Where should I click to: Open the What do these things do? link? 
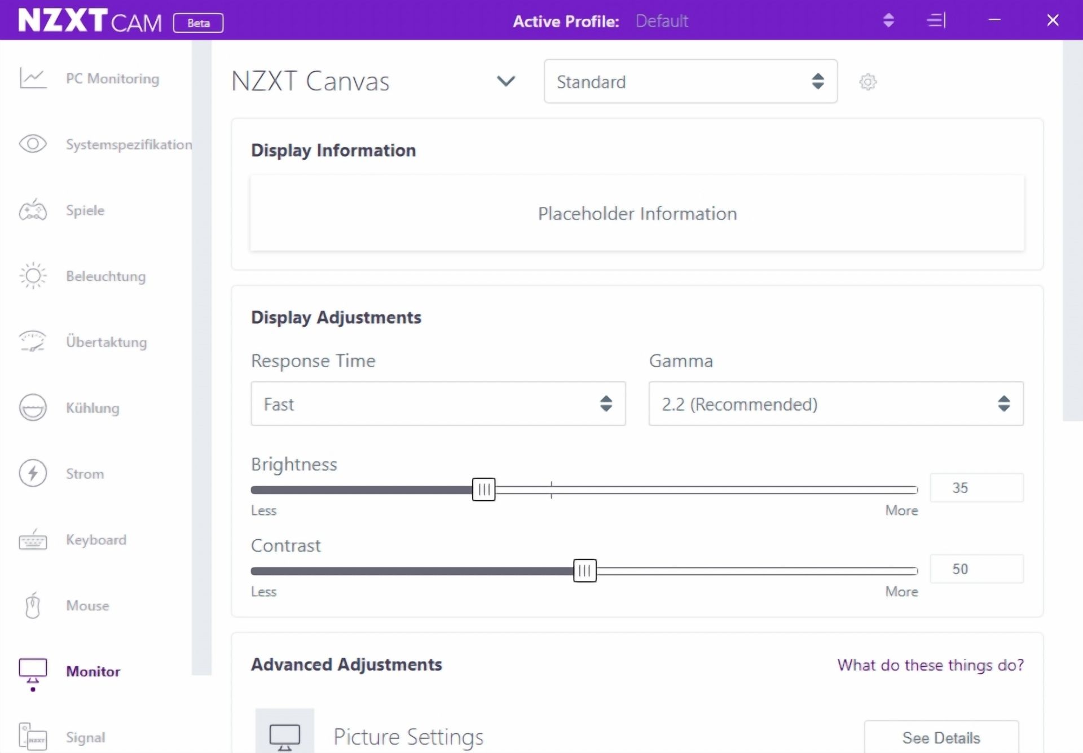pos(930,665)
